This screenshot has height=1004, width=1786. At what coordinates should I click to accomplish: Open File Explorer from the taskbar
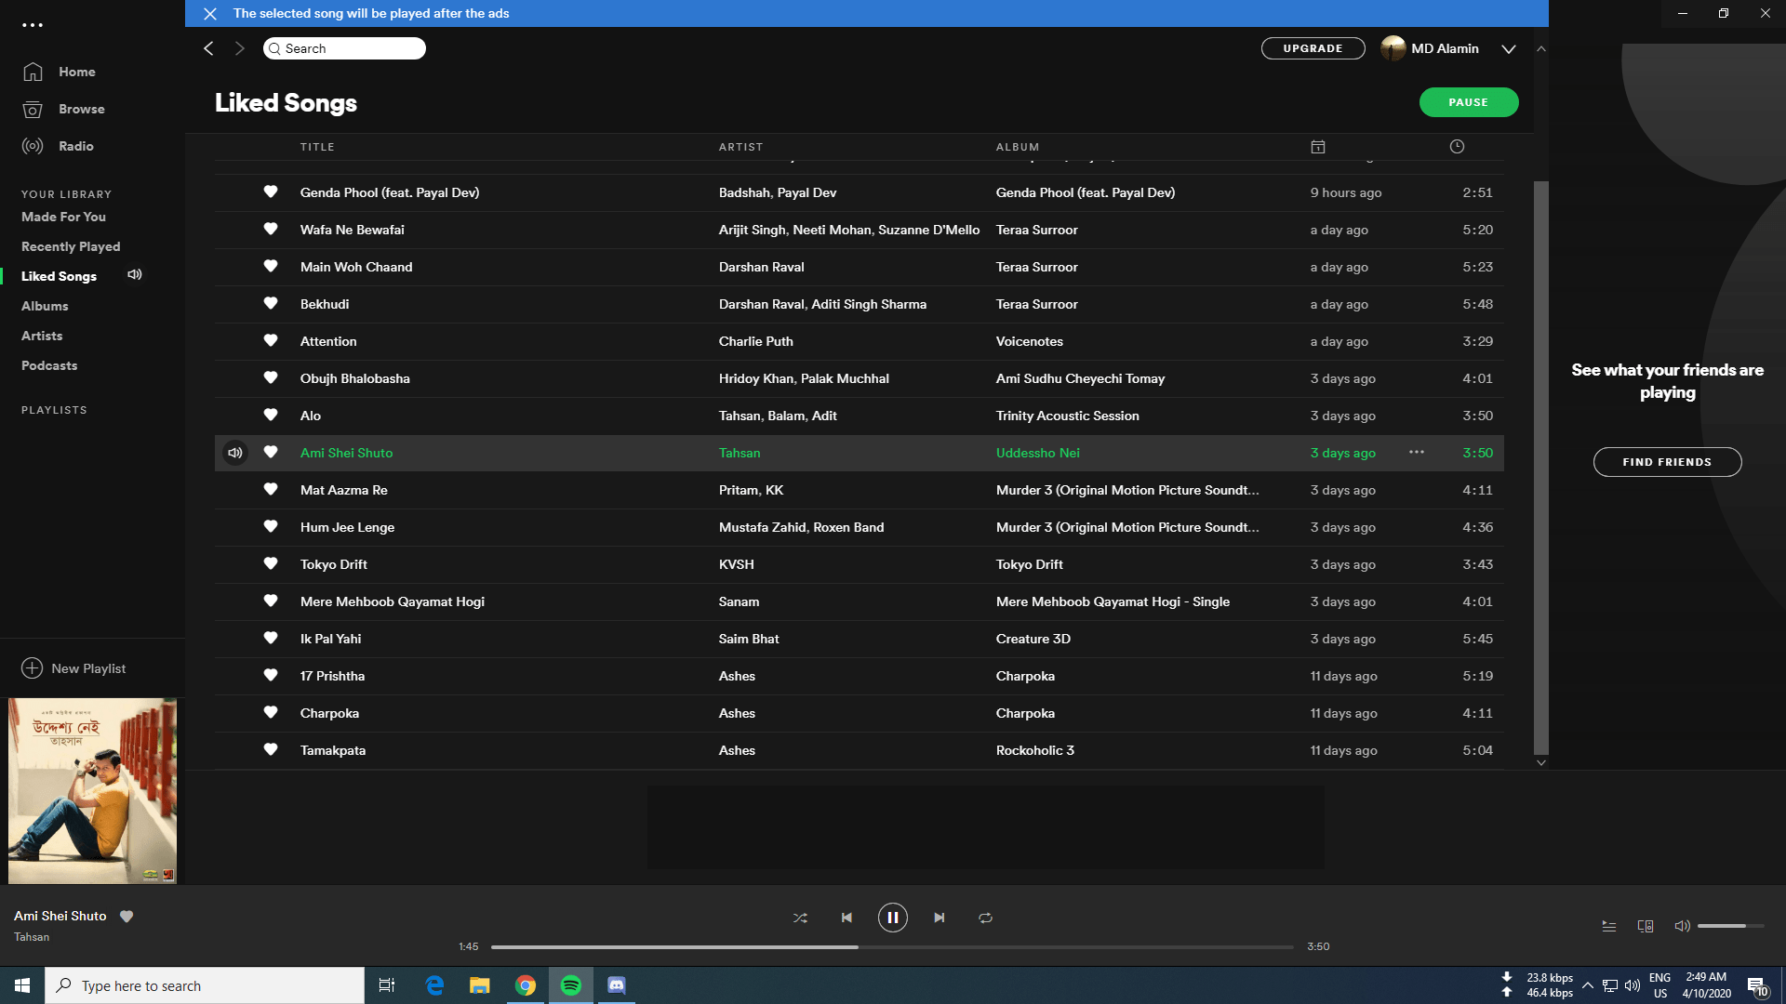(479, 985)
